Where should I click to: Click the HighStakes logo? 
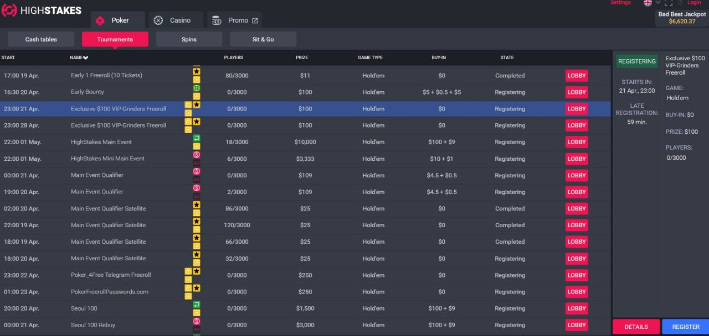pyautogui.click(x=42, y=11)
